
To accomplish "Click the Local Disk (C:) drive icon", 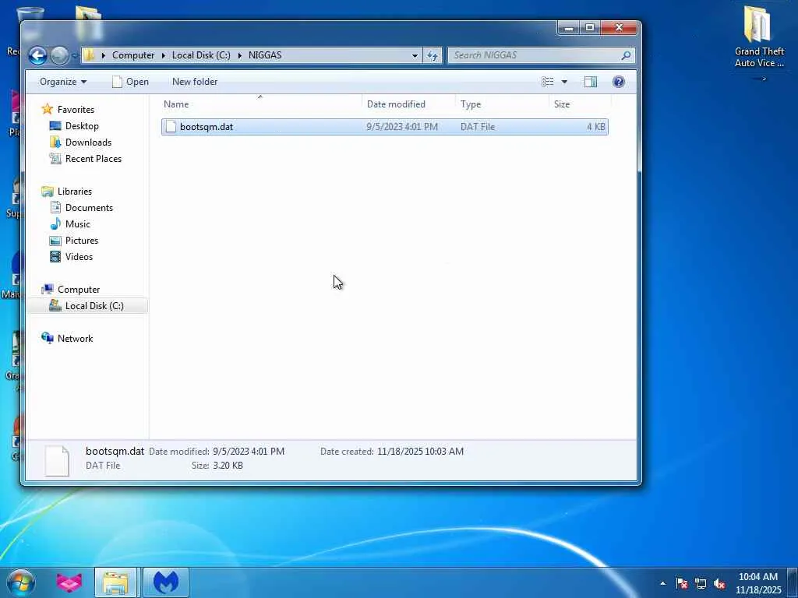I will click(55, 305).
